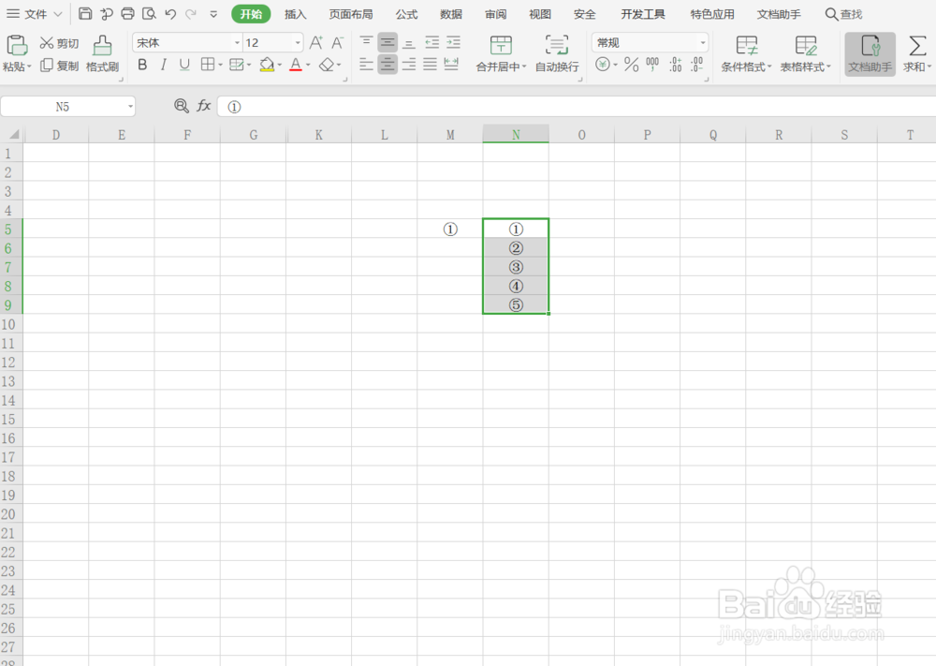The width and height of the screenshot is (936, 666).
Task: Decrease font size with the smaller A icon
Action: pyautogui.click(x=337, y=42)
